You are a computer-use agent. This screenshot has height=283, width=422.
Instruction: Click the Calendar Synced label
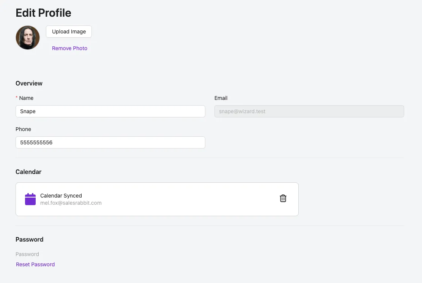61,196
